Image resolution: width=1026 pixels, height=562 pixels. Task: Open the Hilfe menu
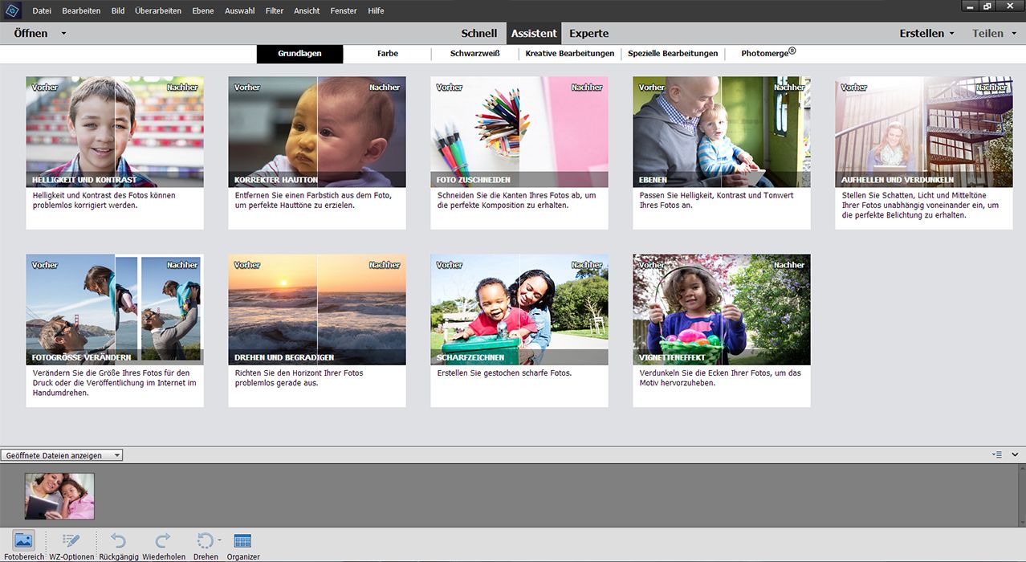[x=376, y=10]
